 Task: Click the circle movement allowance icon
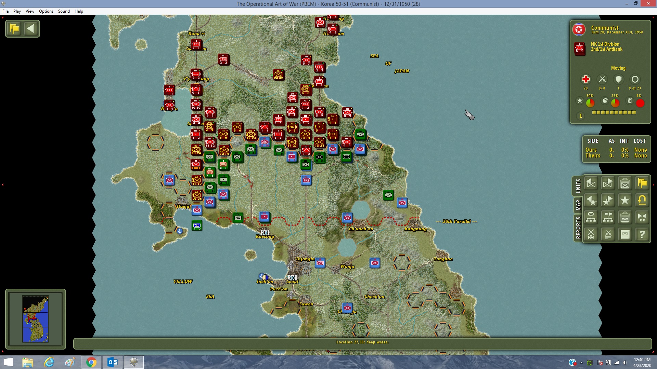click(x=635, y=79)
